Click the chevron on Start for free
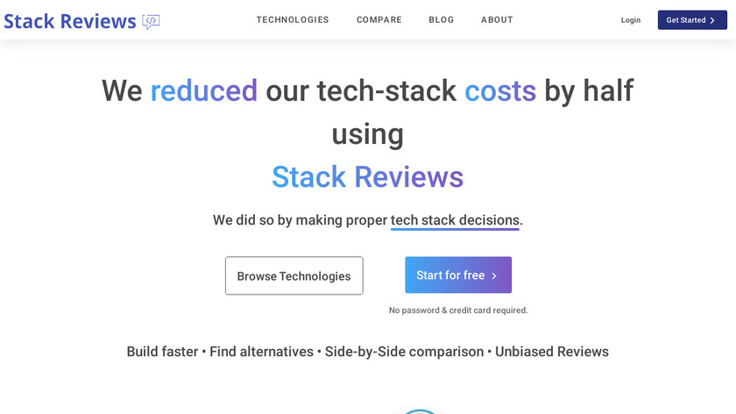 point(494,275)
